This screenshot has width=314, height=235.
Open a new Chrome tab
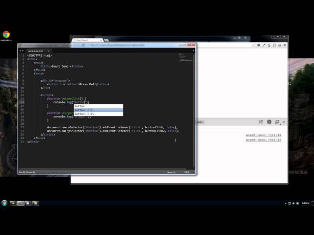[x=106, y=40]
